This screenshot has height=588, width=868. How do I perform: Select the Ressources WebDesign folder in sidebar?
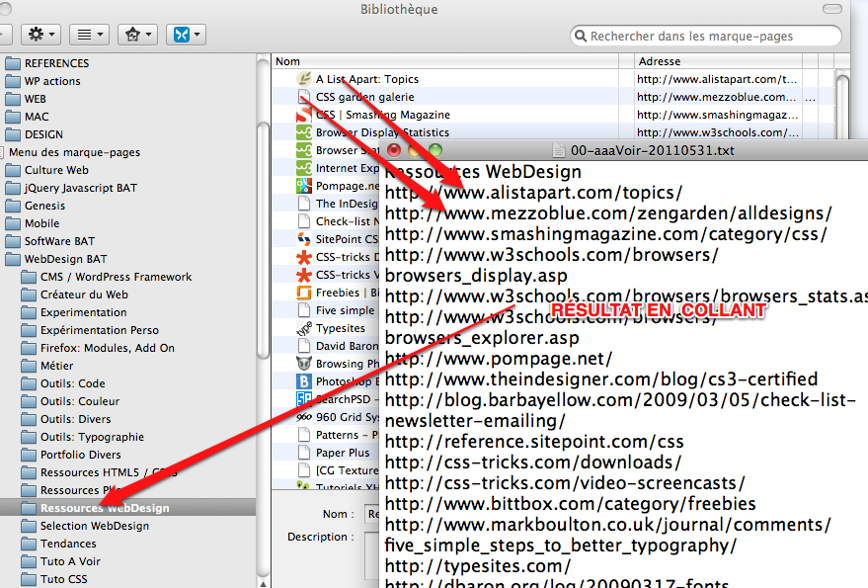[x=104, y=508]
